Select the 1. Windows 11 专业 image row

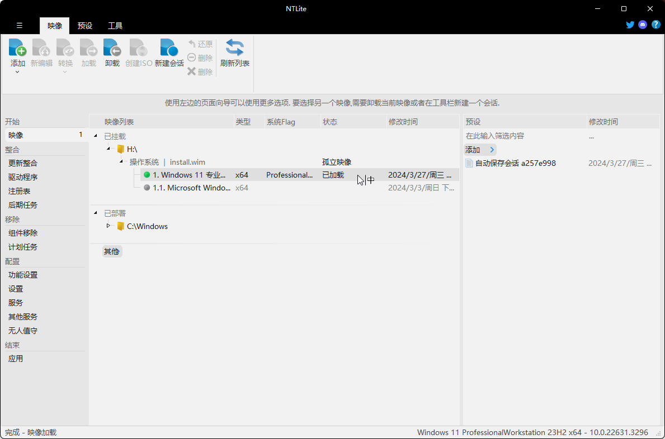click(299, 175)
